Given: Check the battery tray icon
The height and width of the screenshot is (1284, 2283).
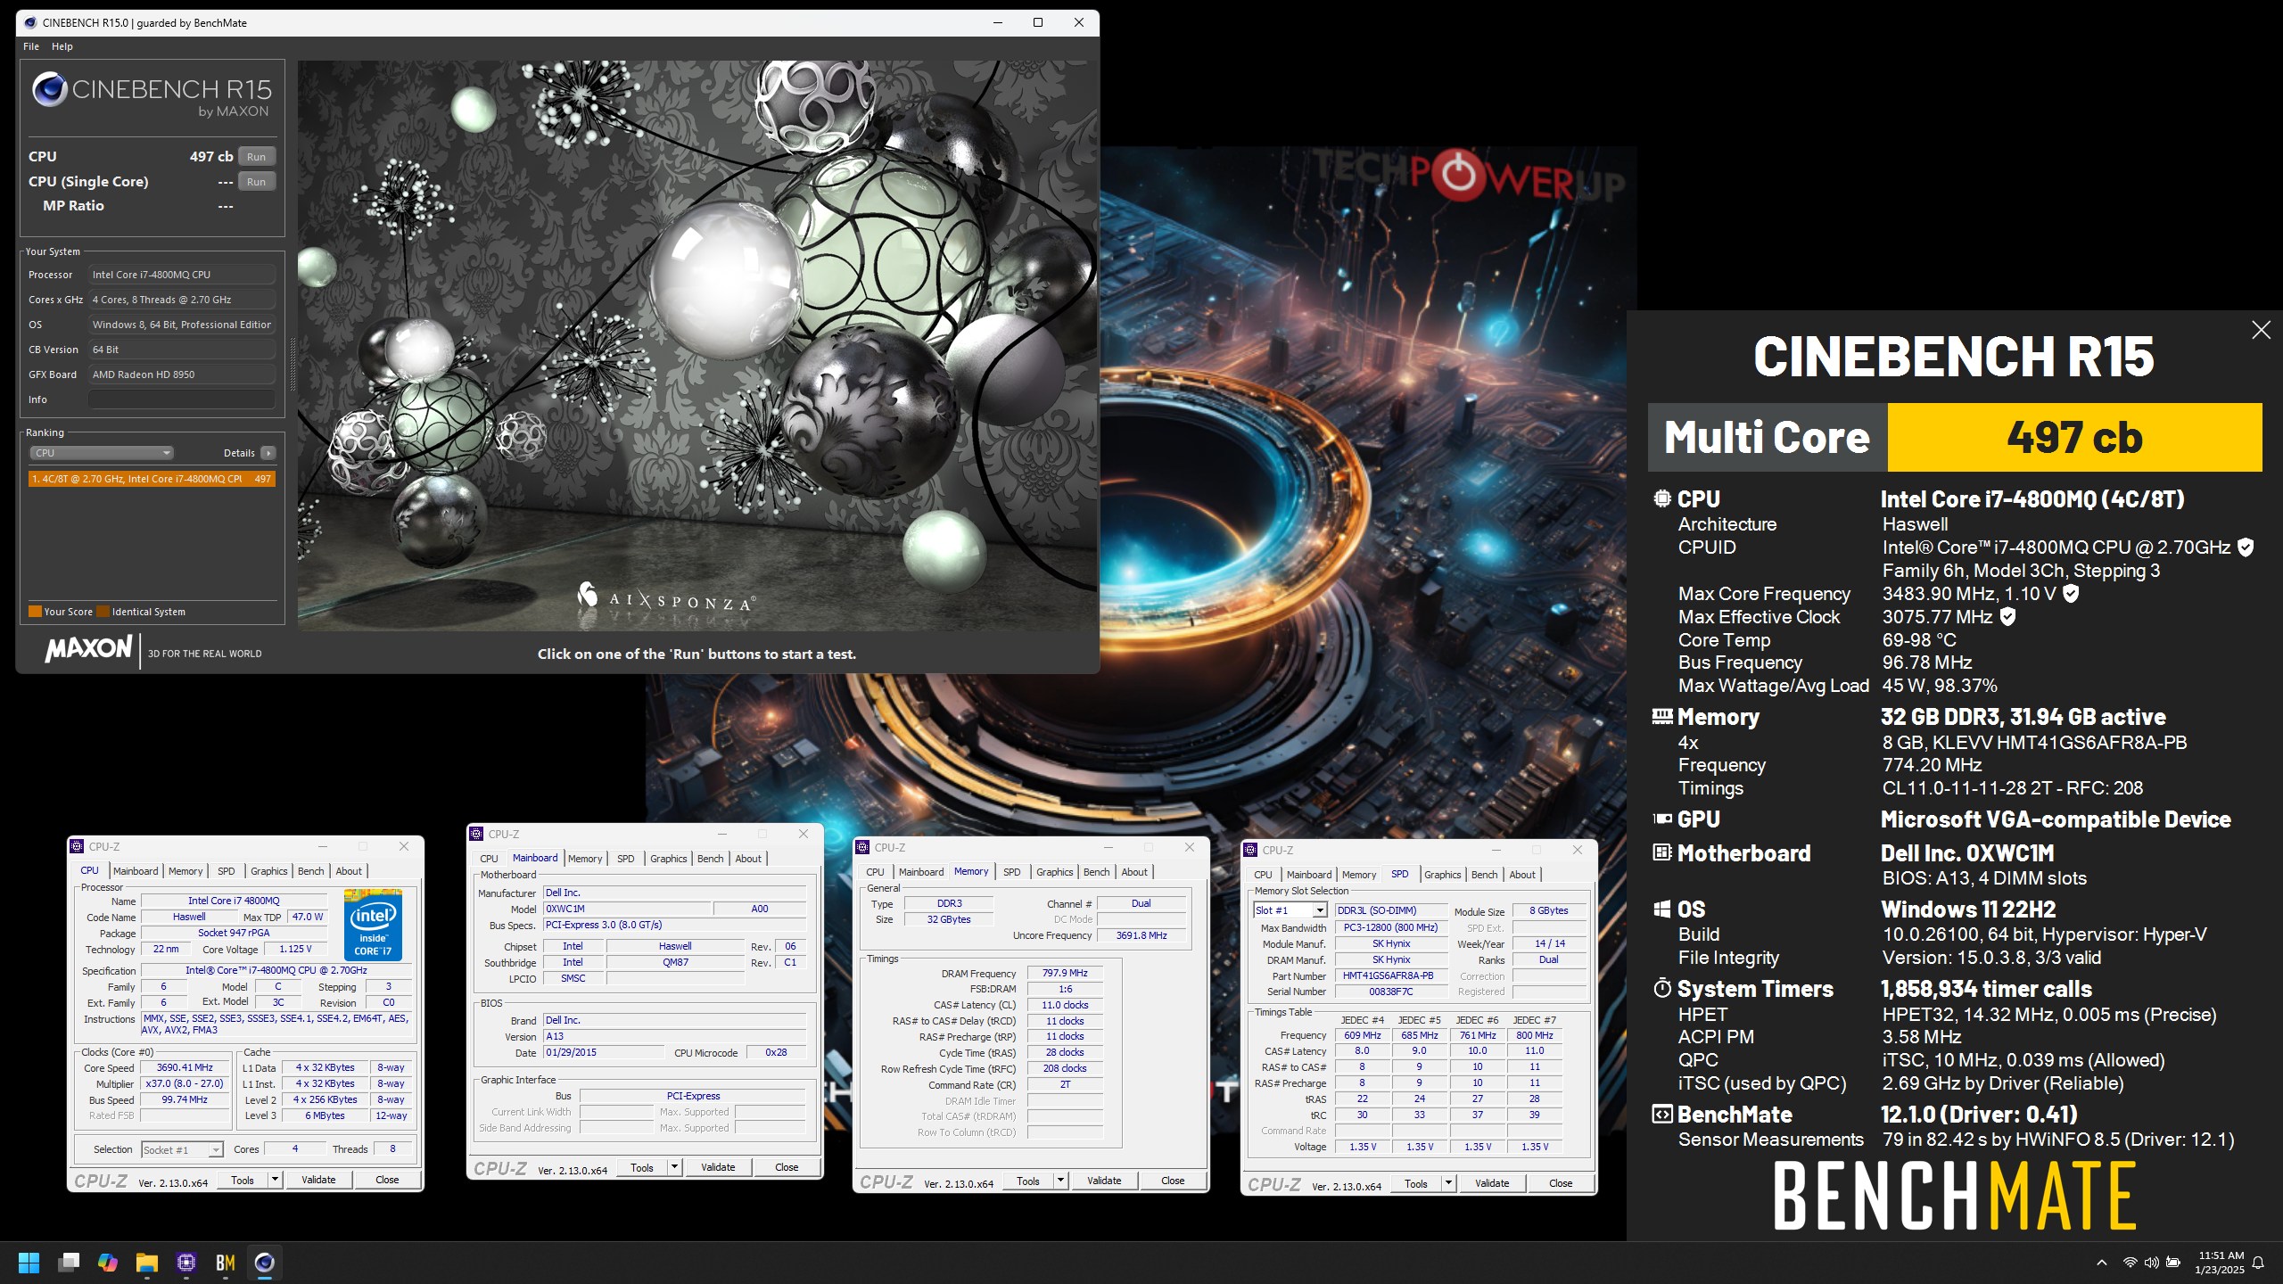Looking at the screenshot, I should (2174, 1263).
